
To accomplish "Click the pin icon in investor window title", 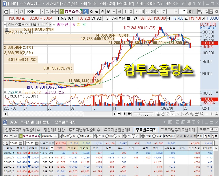I will pyautogui.click(x=189, y=122).
